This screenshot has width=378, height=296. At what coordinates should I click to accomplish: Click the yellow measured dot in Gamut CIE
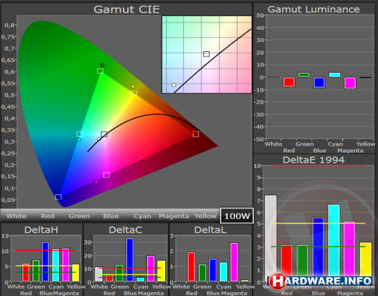pyautogui.click(x=133, y=86)
